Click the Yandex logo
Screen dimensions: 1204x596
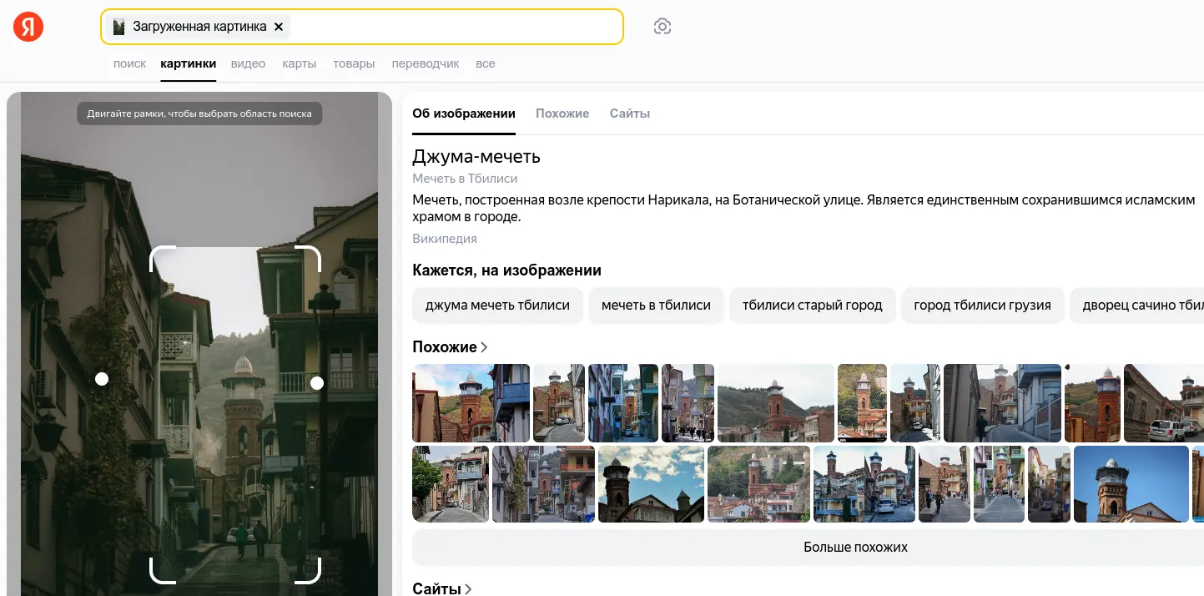pyautogui.click(x=28, y=26)
